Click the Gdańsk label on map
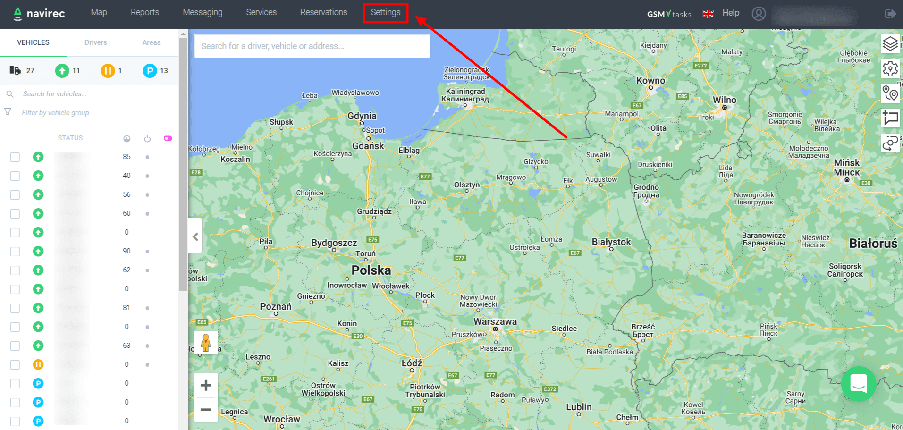903x430 pixels. (368, 146)
